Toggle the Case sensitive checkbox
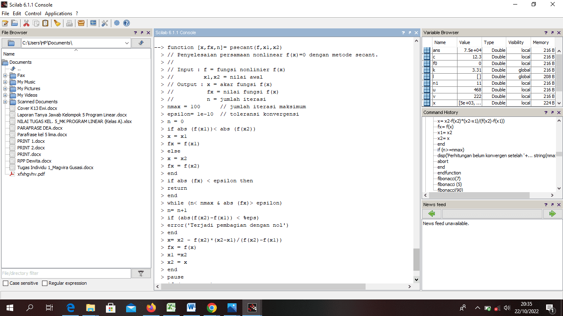The image size is (563, 316). [5, 283]
